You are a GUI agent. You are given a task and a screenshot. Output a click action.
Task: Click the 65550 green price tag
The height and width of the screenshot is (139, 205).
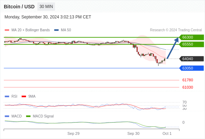(x=191, y=44)
